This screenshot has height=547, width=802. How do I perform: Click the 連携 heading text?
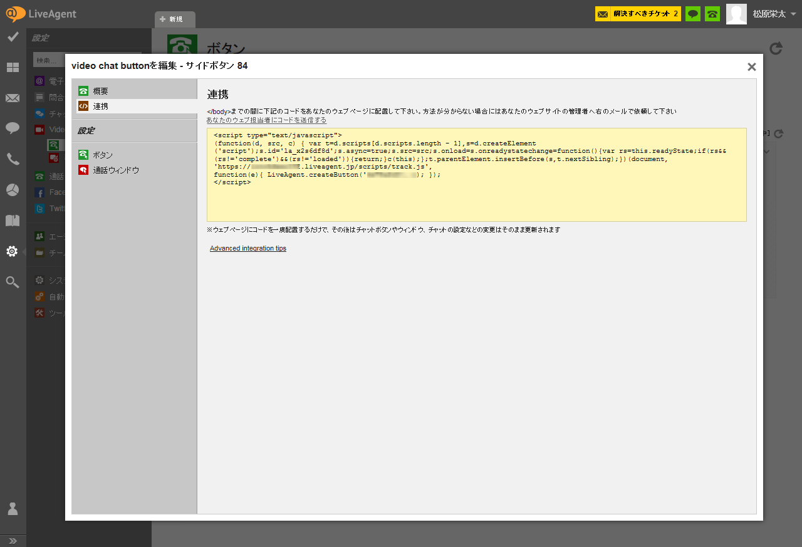(218, 95)
